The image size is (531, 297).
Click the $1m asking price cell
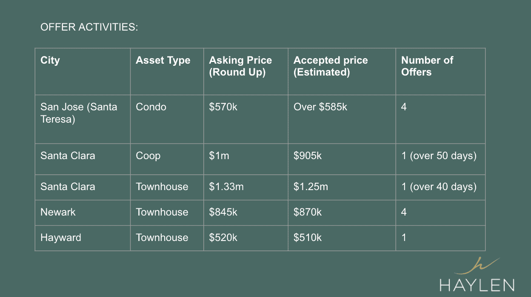[246, 159]
